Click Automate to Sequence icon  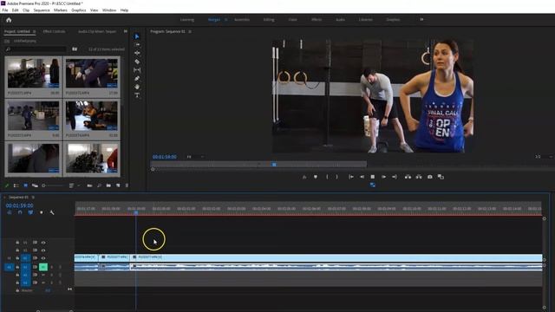(89, 185)
